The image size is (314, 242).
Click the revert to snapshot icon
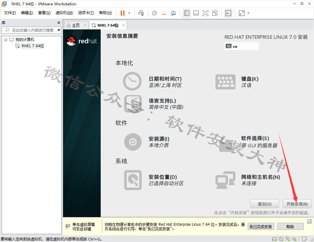pos(164,13)
